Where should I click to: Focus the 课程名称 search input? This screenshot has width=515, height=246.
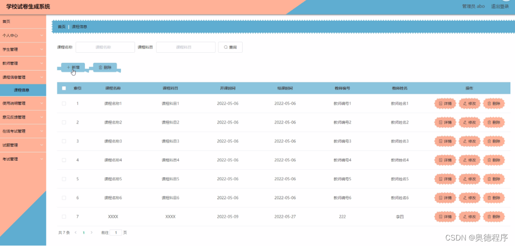coord(105,47)
